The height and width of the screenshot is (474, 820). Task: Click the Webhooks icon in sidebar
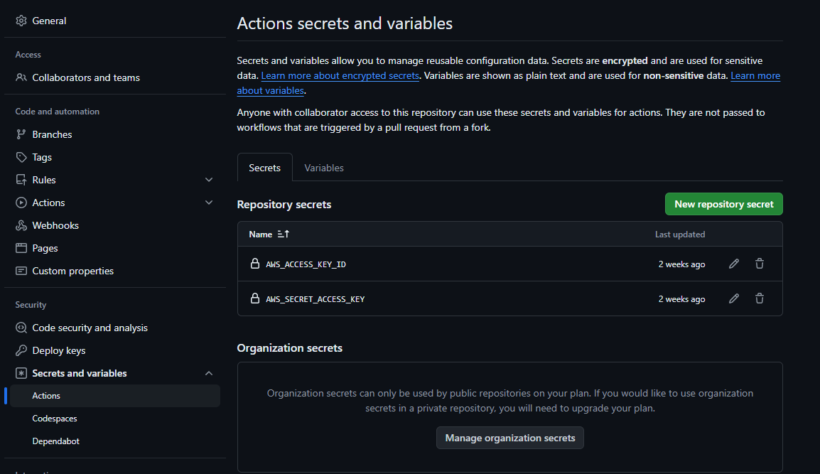21,225
